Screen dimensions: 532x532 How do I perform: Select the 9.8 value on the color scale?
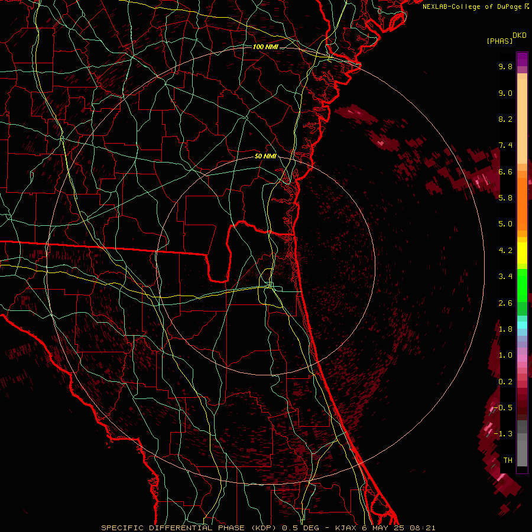(505, 66)
